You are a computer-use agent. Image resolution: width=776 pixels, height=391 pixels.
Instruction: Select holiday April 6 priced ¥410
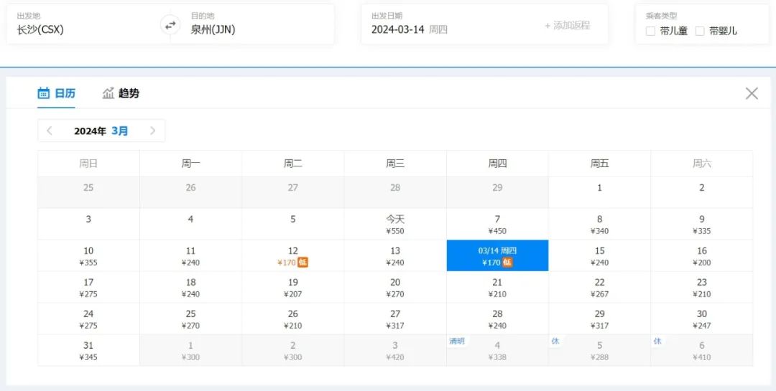click(702, 351)
